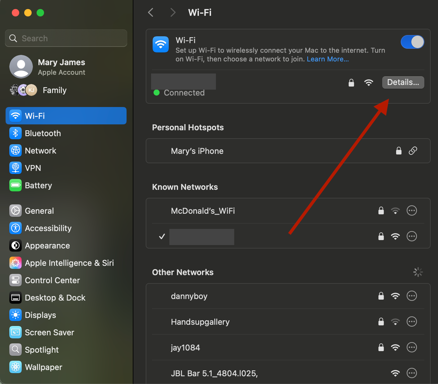The height and width of the screenshot is (384, 438).
Task: Go to Displays settings pane
Action: (x=40, y=315)
